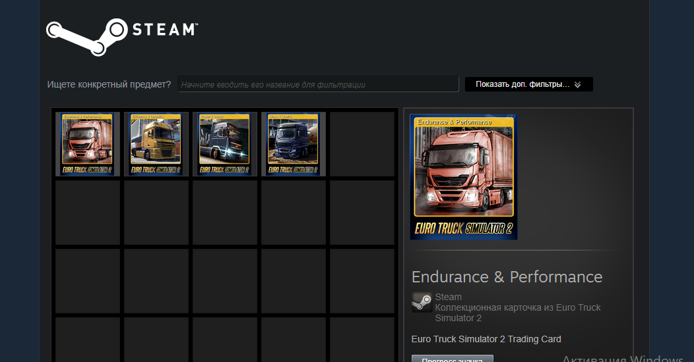Open the 'Прогресс значка' badge progress button
Viewport: 694px width, 362px height.
click(x=453, y=359)
